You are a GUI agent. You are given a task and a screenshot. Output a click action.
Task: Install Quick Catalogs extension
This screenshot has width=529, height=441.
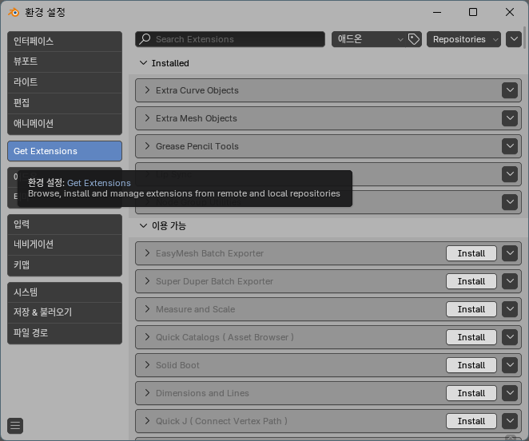(471, 337)
